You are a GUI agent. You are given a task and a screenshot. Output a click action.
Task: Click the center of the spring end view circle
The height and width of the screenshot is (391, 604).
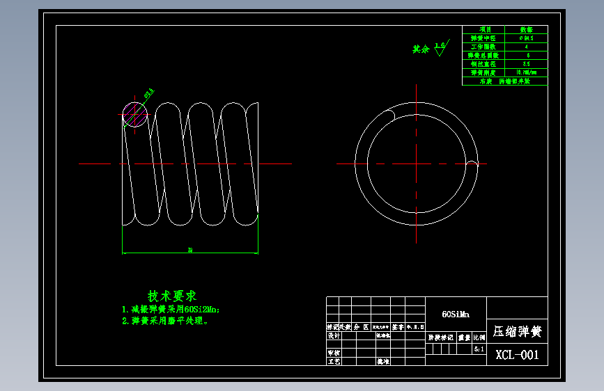[417, 164]
